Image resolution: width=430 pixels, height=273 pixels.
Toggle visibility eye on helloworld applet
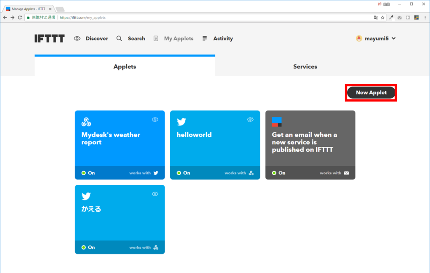[x=250, y=120]
